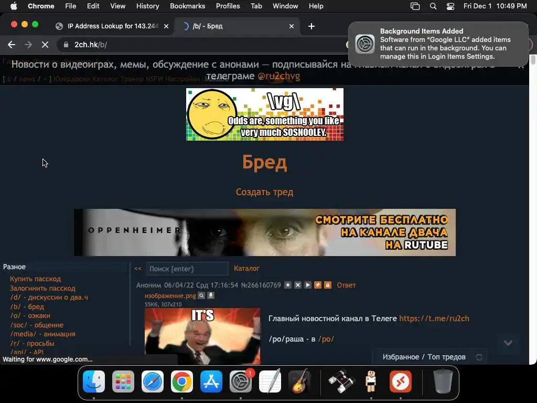Open the /po/ board link in post
This screenshot has height=403, width=537.
coord(326,339)
